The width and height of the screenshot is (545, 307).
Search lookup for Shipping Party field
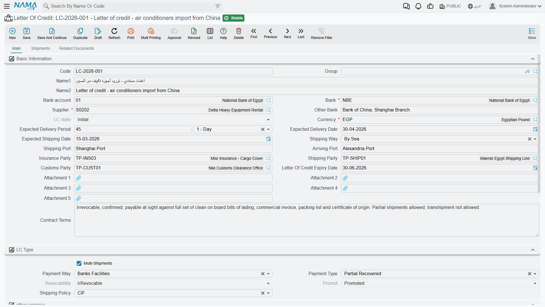click(x=535, y=158)
